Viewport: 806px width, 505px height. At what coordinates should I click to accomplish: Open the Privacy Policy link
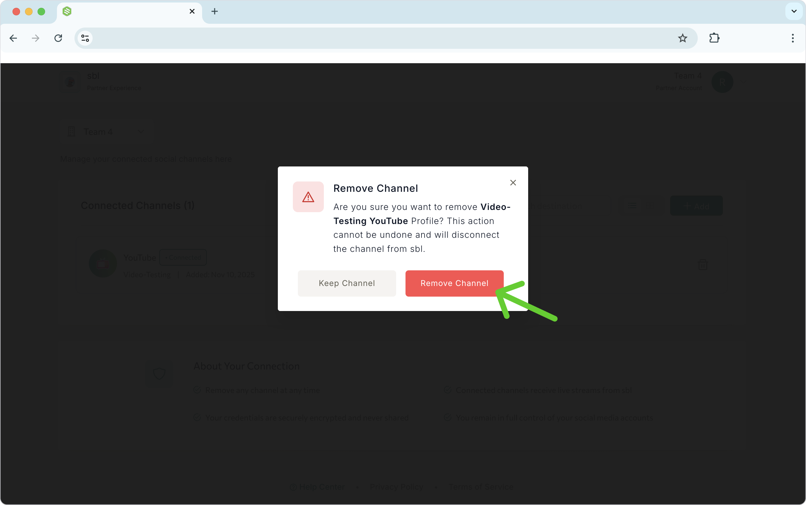point(396,487)
